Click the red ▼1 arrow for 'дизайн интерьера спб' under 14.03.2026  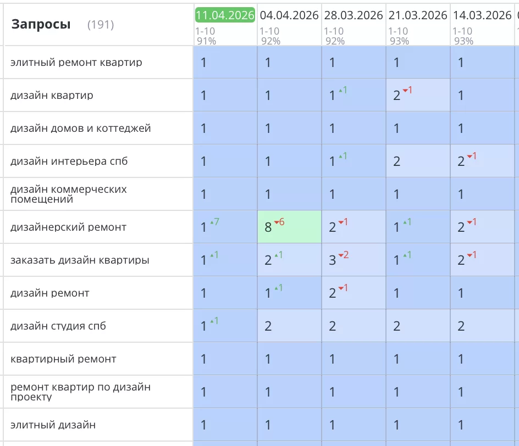pos(471,157)
